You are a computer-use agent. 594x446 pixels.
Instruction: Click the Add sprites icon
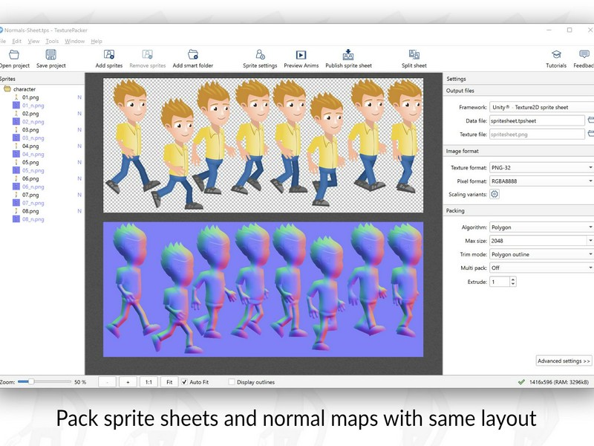click(x=109, y=54)
